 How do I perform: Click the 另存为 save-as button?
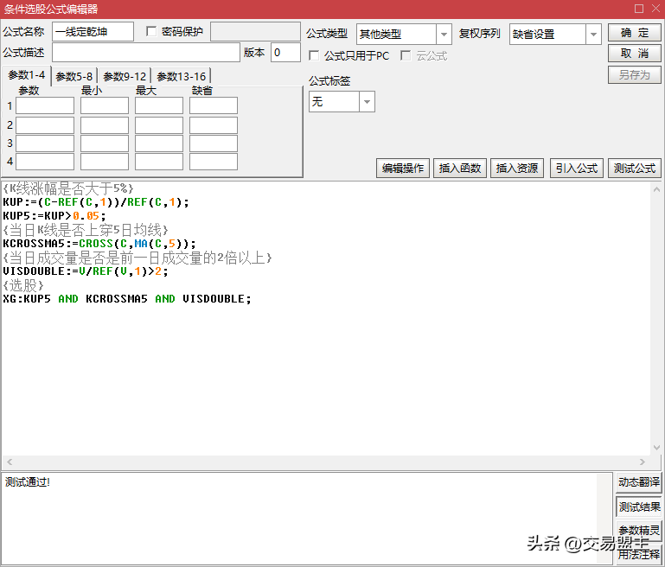pyautogui.click(x=634, y=75)
